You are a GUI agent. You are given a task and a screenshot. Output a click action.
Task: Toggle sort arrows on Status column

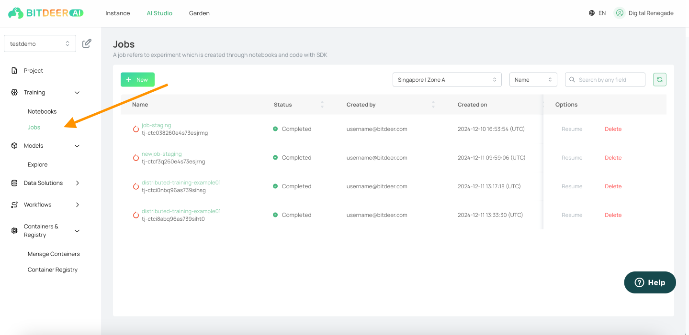tap(322, 104)
